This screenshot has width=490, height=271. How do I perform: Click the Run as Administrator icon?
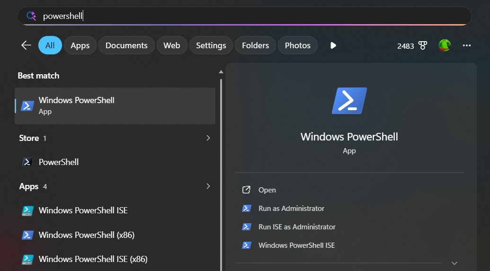click(247, 208)
